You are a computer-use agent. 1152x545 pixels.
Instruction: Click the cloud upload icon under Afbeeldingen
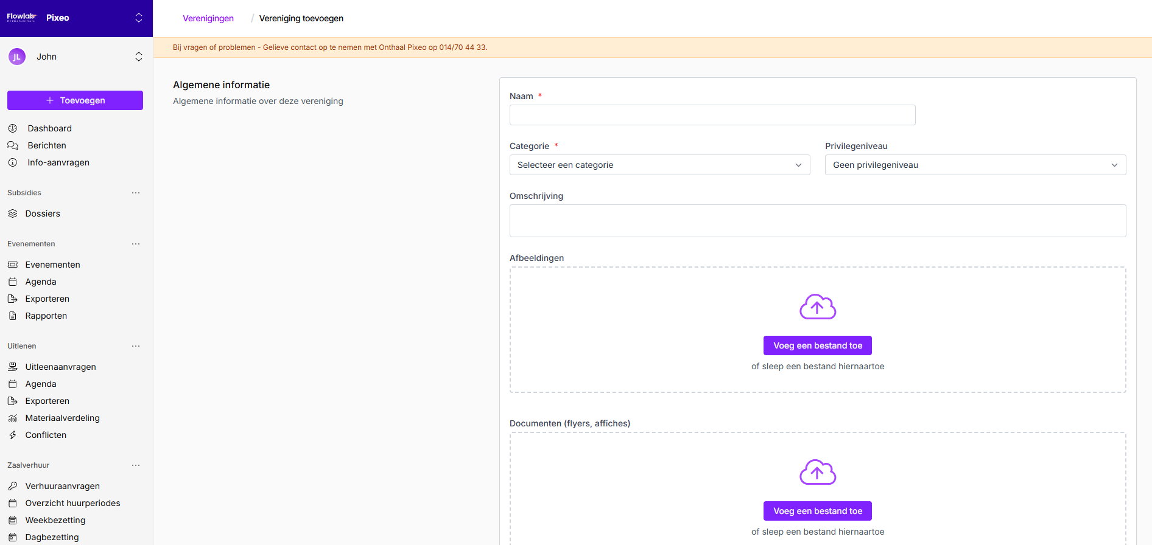point(817,307)
